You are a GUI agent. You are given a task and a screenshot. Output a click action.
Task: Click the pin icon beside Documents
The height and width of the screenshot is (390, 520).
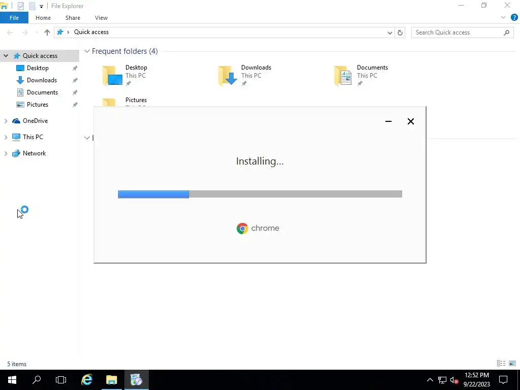[75, 92]
